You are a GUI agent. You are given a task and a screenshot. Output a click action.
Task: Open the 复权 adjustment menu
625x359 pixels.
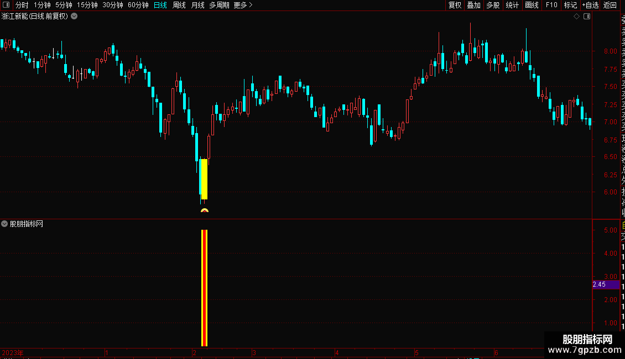455,5
